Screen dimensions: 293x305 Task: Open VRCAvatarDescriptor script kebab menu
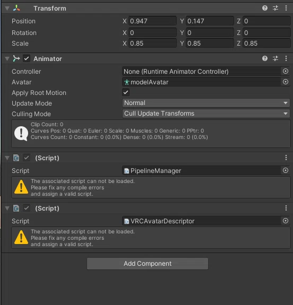click(x=286, y=208)
